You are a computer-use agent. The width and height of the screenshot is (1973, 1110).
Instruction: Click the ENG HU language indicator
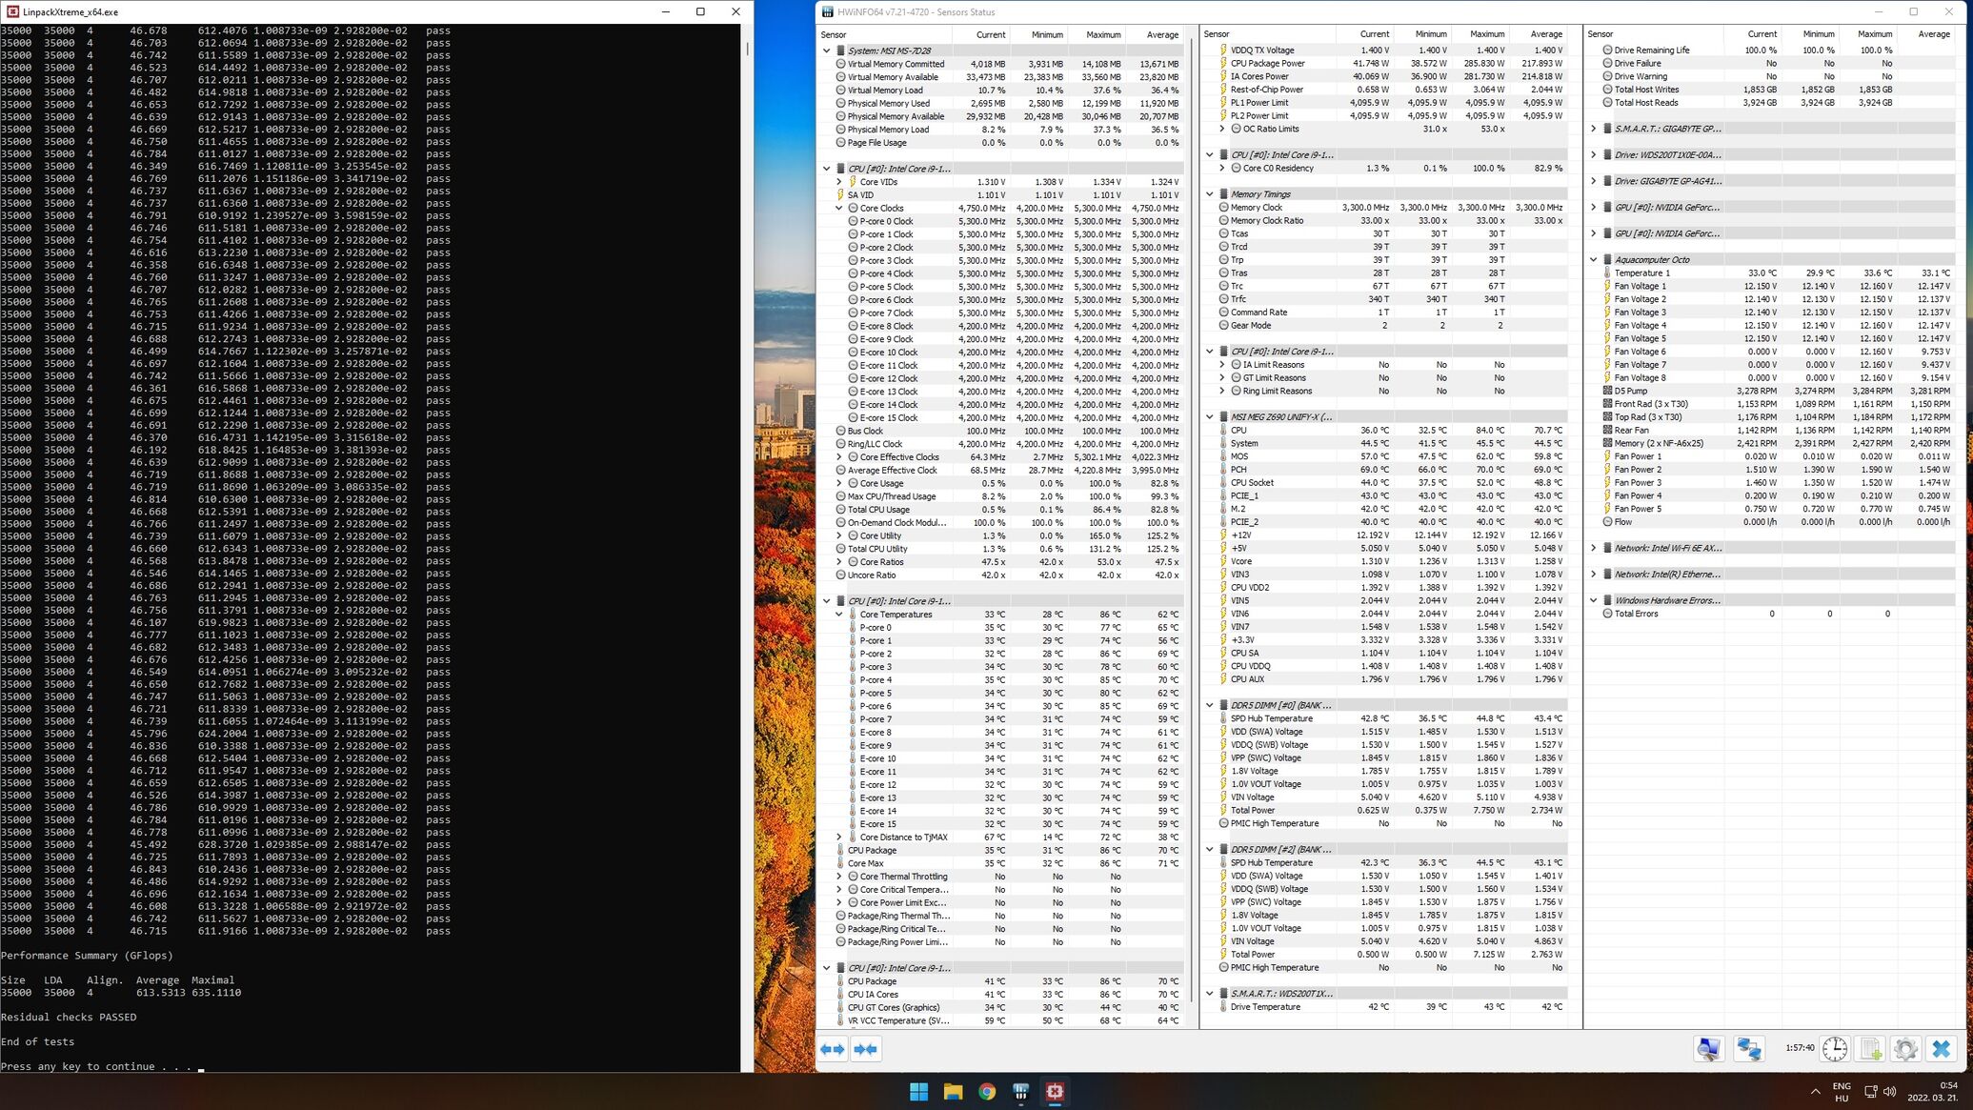[x=1842, y=1092]
